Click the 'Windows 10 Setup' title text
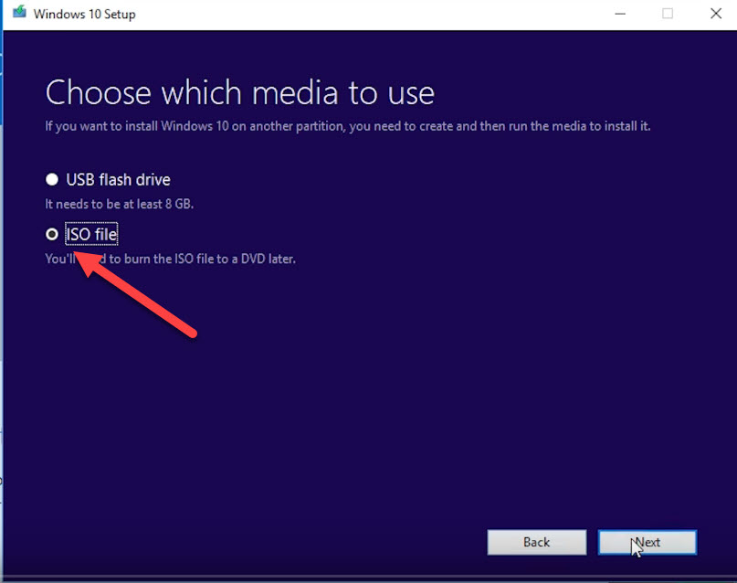737x583 pixels. pos(85,14)
